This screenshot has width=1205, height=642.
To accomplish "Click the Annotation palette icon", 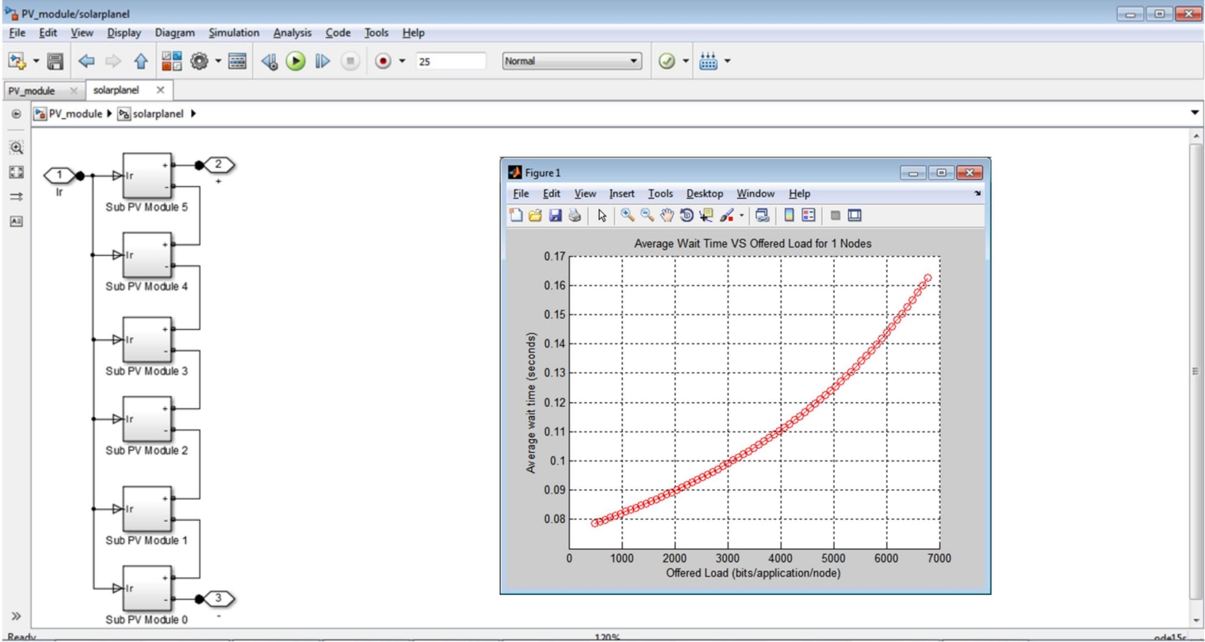I will (16, 221).
